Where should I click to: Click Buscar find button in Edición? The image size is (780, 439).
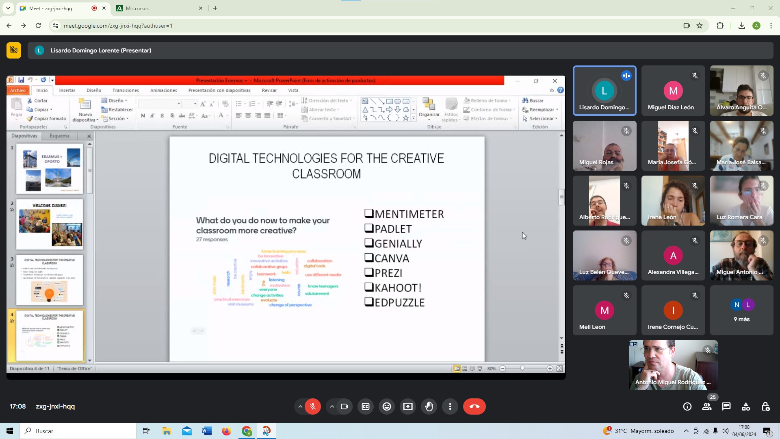[533, 100]
